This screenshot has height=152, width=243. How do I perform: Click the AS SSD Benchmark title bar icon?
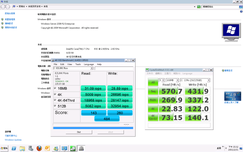(x=53, y=60)
